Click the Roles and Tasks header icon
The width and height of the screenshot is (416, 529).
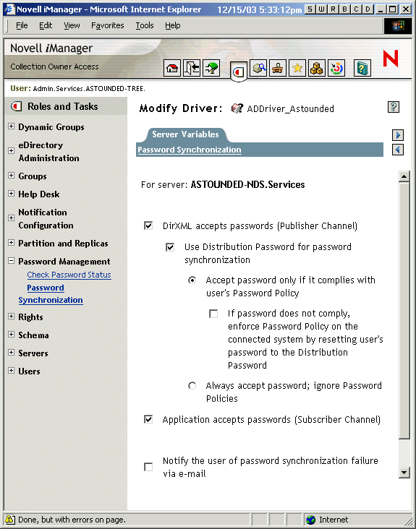click(x=16, y=106)
